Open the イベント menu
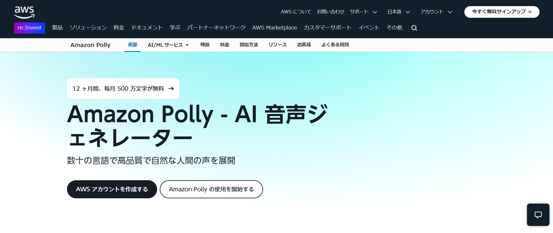 click(x=369, y=27)
